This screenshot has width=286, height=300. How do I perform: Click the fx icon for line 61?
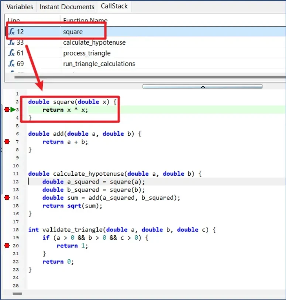[x=11, y=53]
